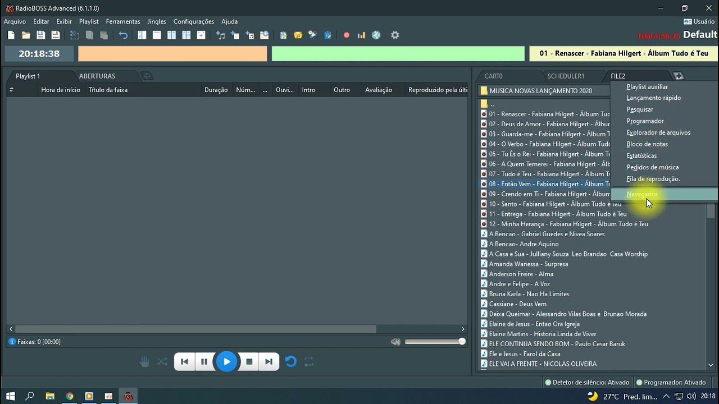Click the cut icon in the toolbar
The image size is (719, 404).
point(74,35)
